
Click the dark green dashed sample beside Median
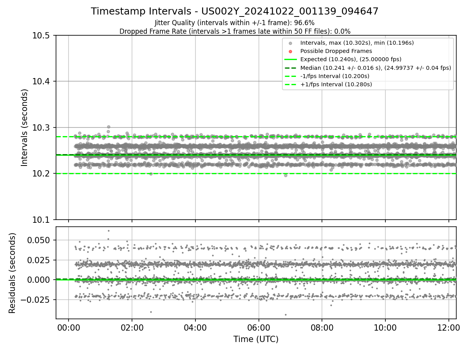click(x=290, y=67)
